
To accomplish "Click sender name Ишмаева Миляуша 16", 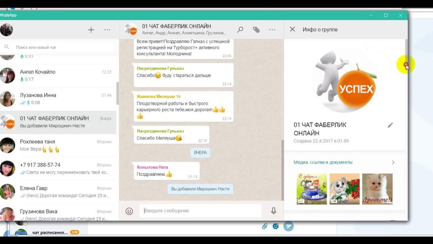I will click(159, 97).
